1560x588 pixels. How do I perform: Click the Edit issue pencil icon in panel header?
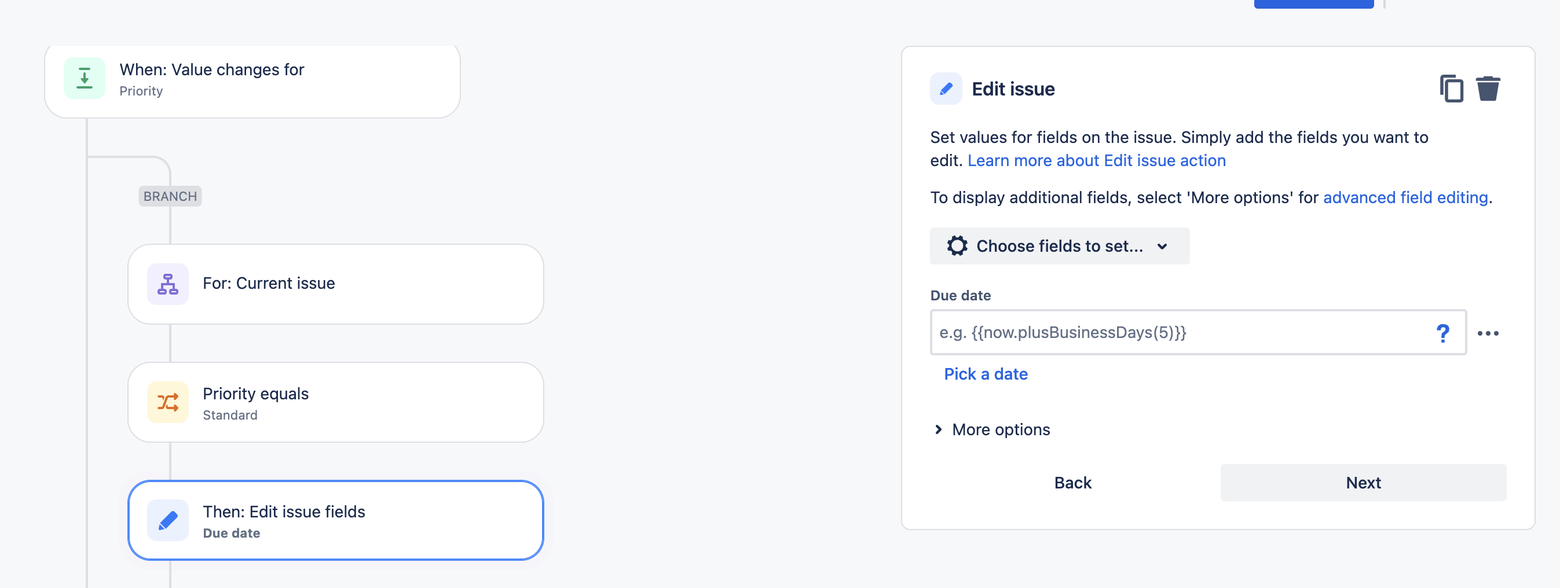click(946, 88)
